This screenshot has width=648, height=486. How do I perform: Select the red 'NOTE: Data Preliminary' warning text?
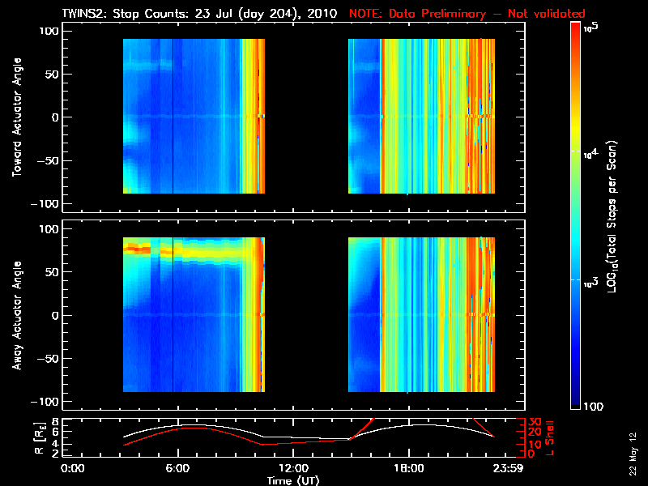[417, 14]
